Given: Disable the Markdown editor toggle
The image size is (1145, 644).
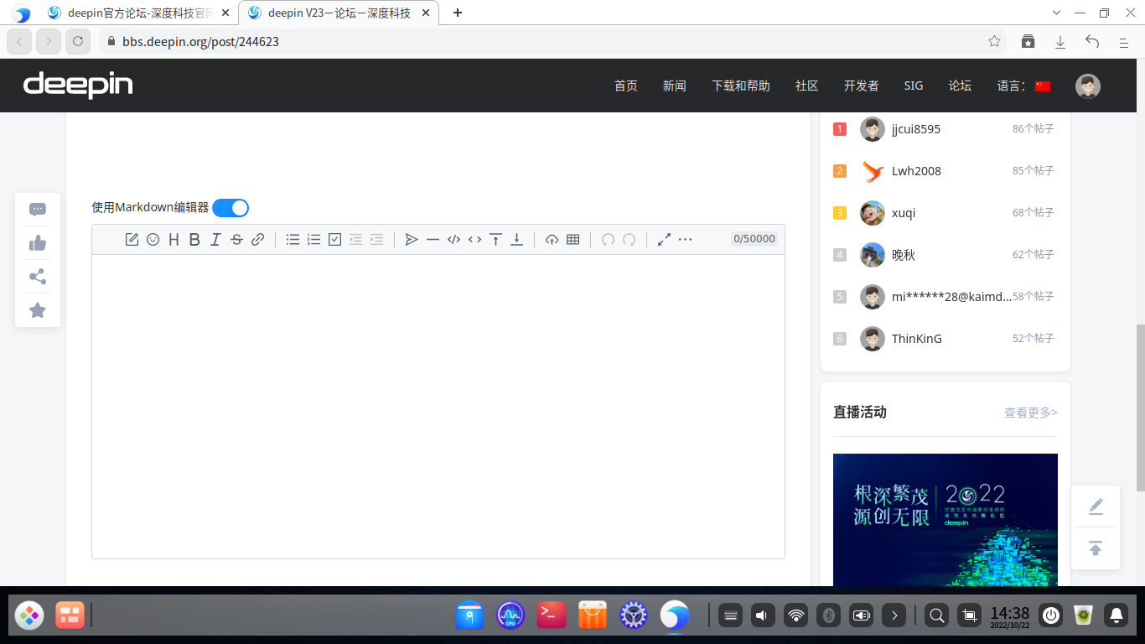Looking at the screenshot, I should coord(230,207).
